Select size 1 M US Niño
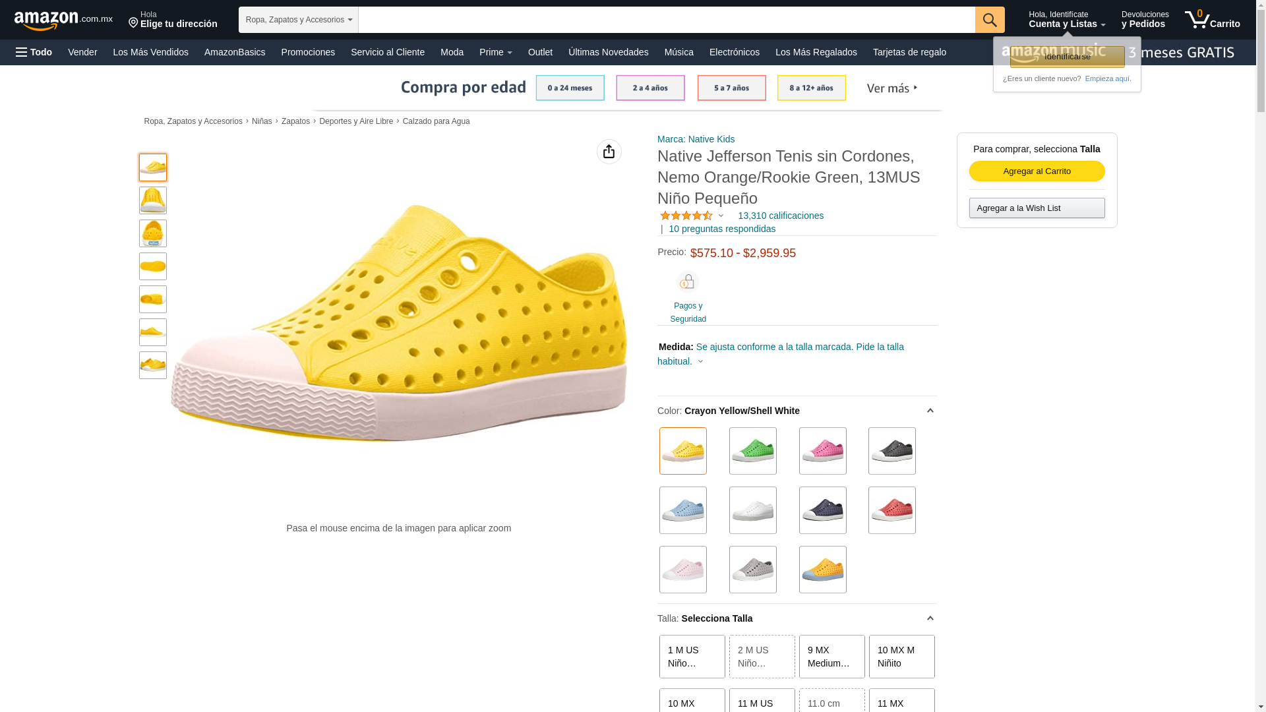 point(692,657)
